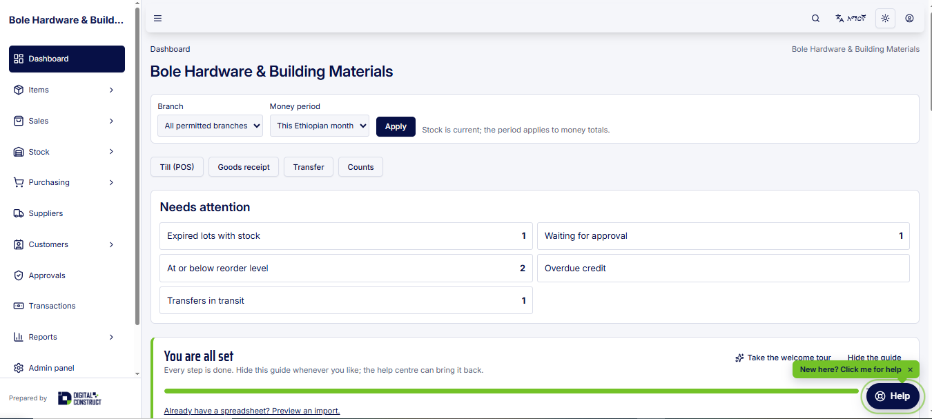932x419 pixels.
Task: Open Till (POS) shortcut
Action: coord(177,167)
